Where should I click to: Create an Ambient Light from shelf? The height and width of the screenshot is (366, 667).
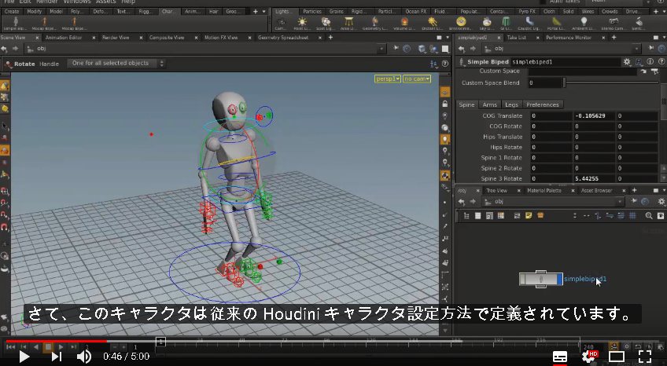click(x=584, y=24)
